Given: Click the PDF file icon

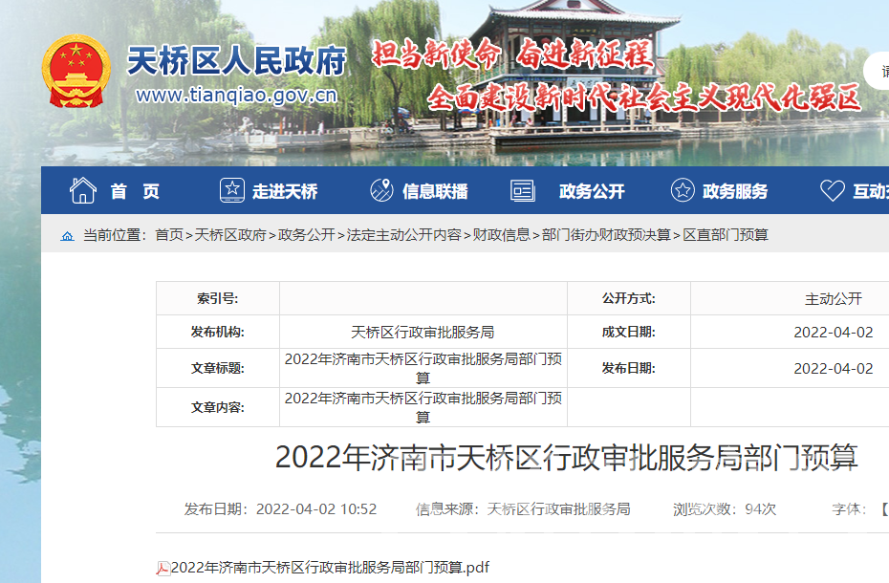Looking at the screenshot, I should point(163,569).
